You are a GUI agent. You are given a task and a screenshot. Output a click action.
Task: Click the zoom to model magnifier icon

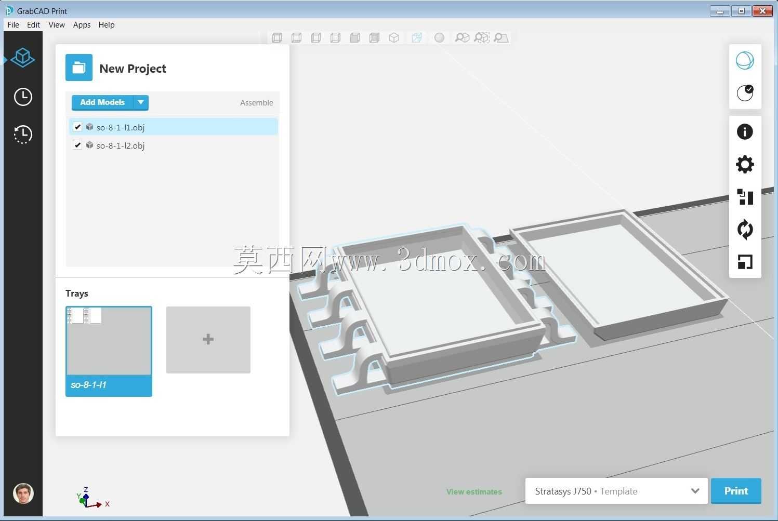[x=462, y=37]
